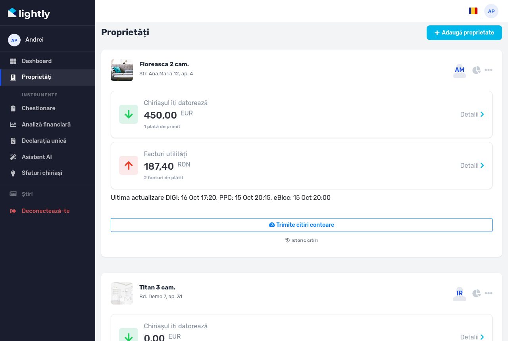Viewport: 508px width, 341px height.
Task: Expand Detalii for Titan tenant rent
Action: [472, 337]
